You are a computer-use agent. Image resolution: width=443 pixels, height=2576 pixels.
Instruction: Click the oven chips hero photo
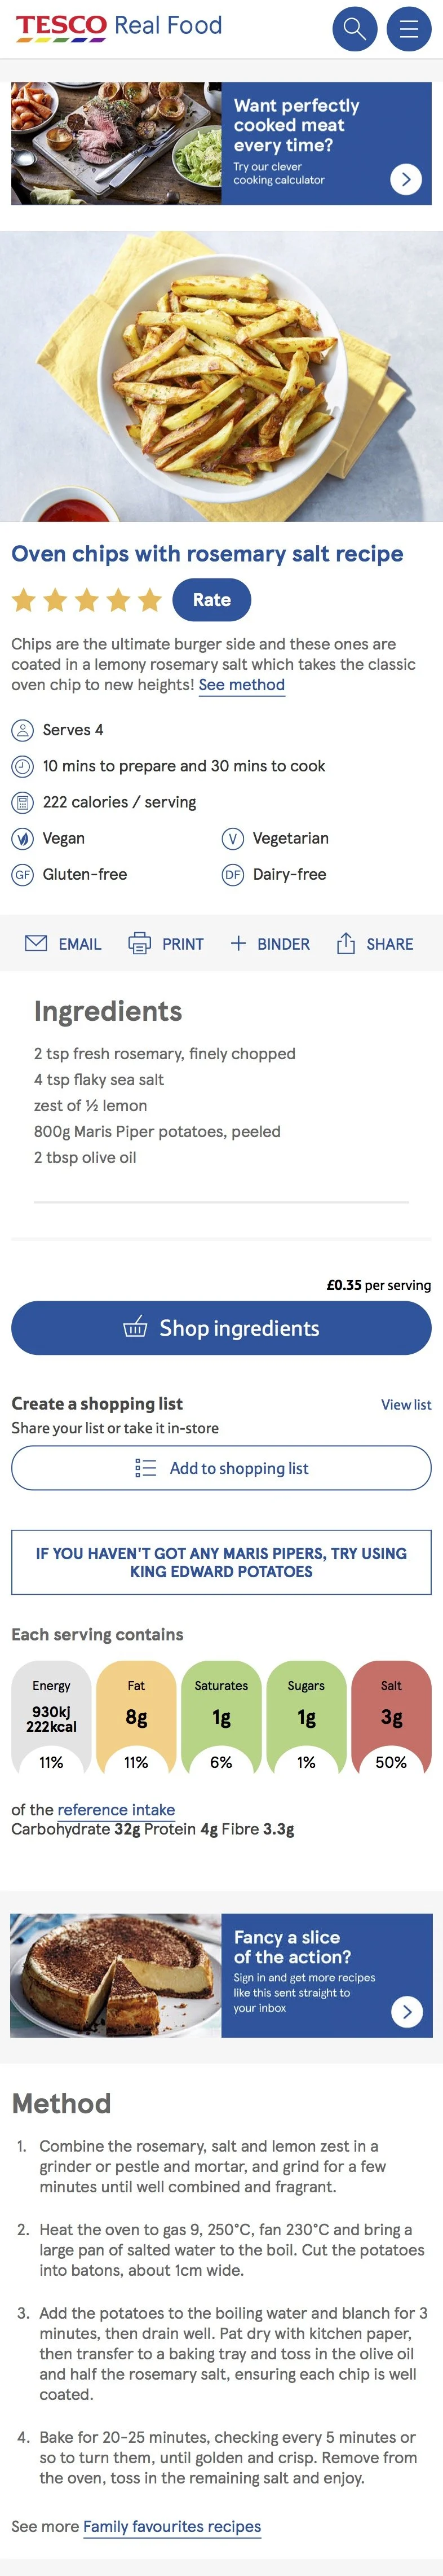tap(221, 376)
